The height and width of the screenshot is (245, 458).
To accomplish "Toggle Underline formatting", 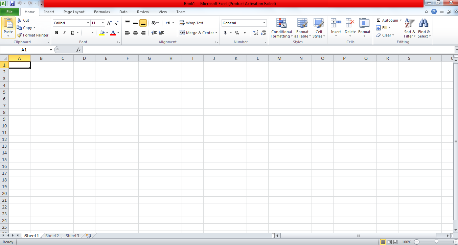I will point(72,33).
